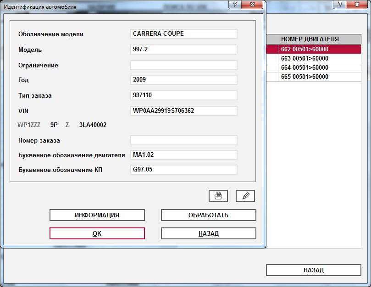Click НАЗАД in the identification dialog
This screenshot has width=371, height=287.
209,233
